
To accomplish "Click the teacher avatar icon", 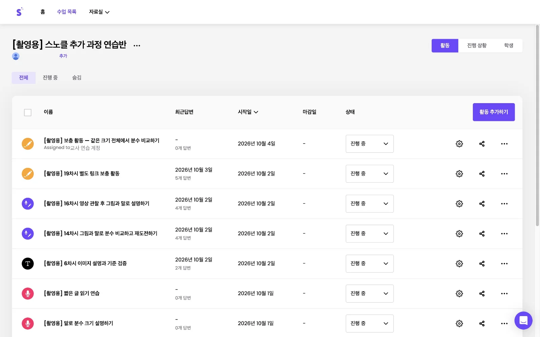I will coord(16,56).
